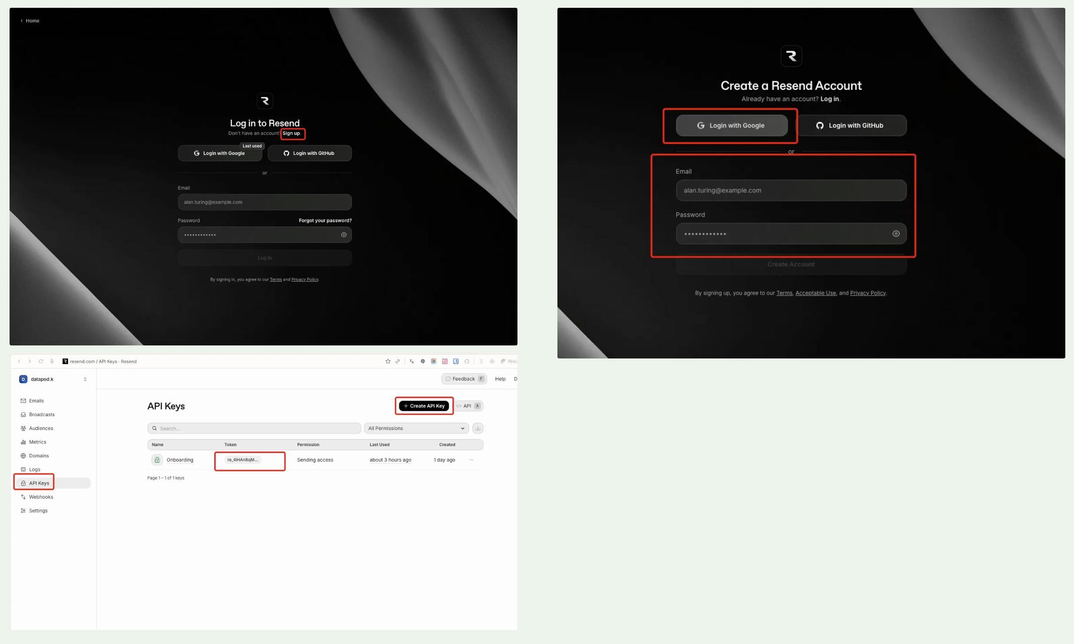Show password in the login form
1074x644 pixels.
[x=344, y=235]
